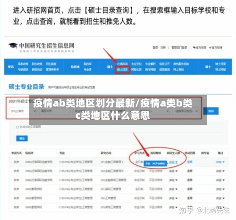The height and width of the screenshot is (220, 236).
Task: Open 专业解析 in the 硕士 menu
Action: click(x=151, y=64)
